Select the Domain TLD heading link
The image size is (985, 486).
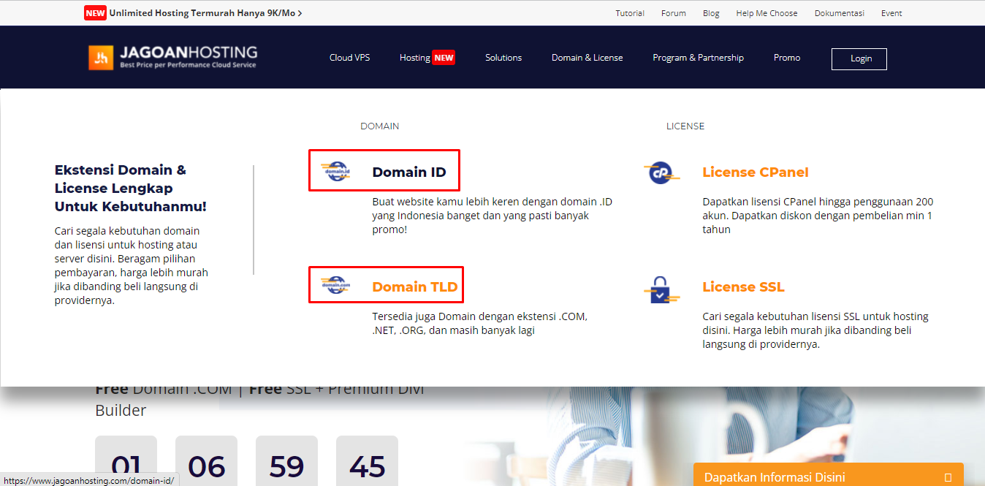pyautogui.click(x=415, y=286)
